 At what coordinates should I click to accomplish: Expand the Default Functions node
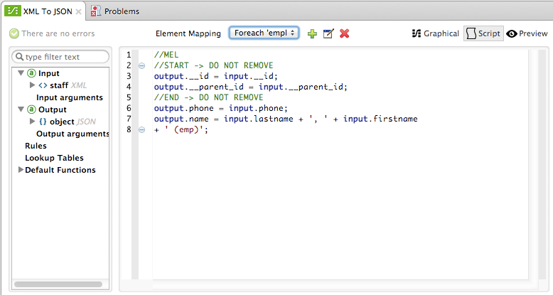[21, 170]
